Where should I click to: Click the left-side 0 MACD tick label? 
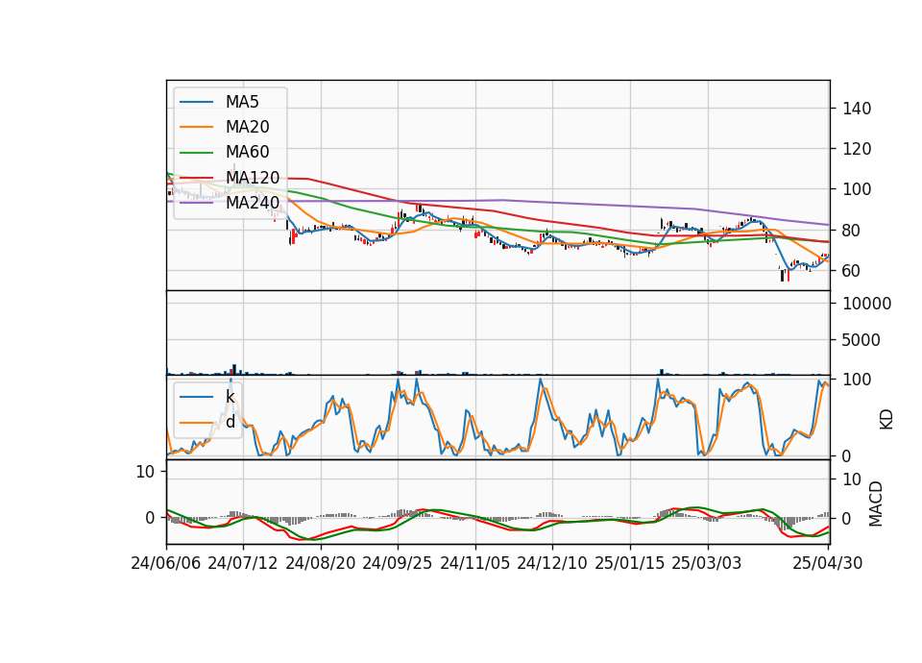pos(150,518)
